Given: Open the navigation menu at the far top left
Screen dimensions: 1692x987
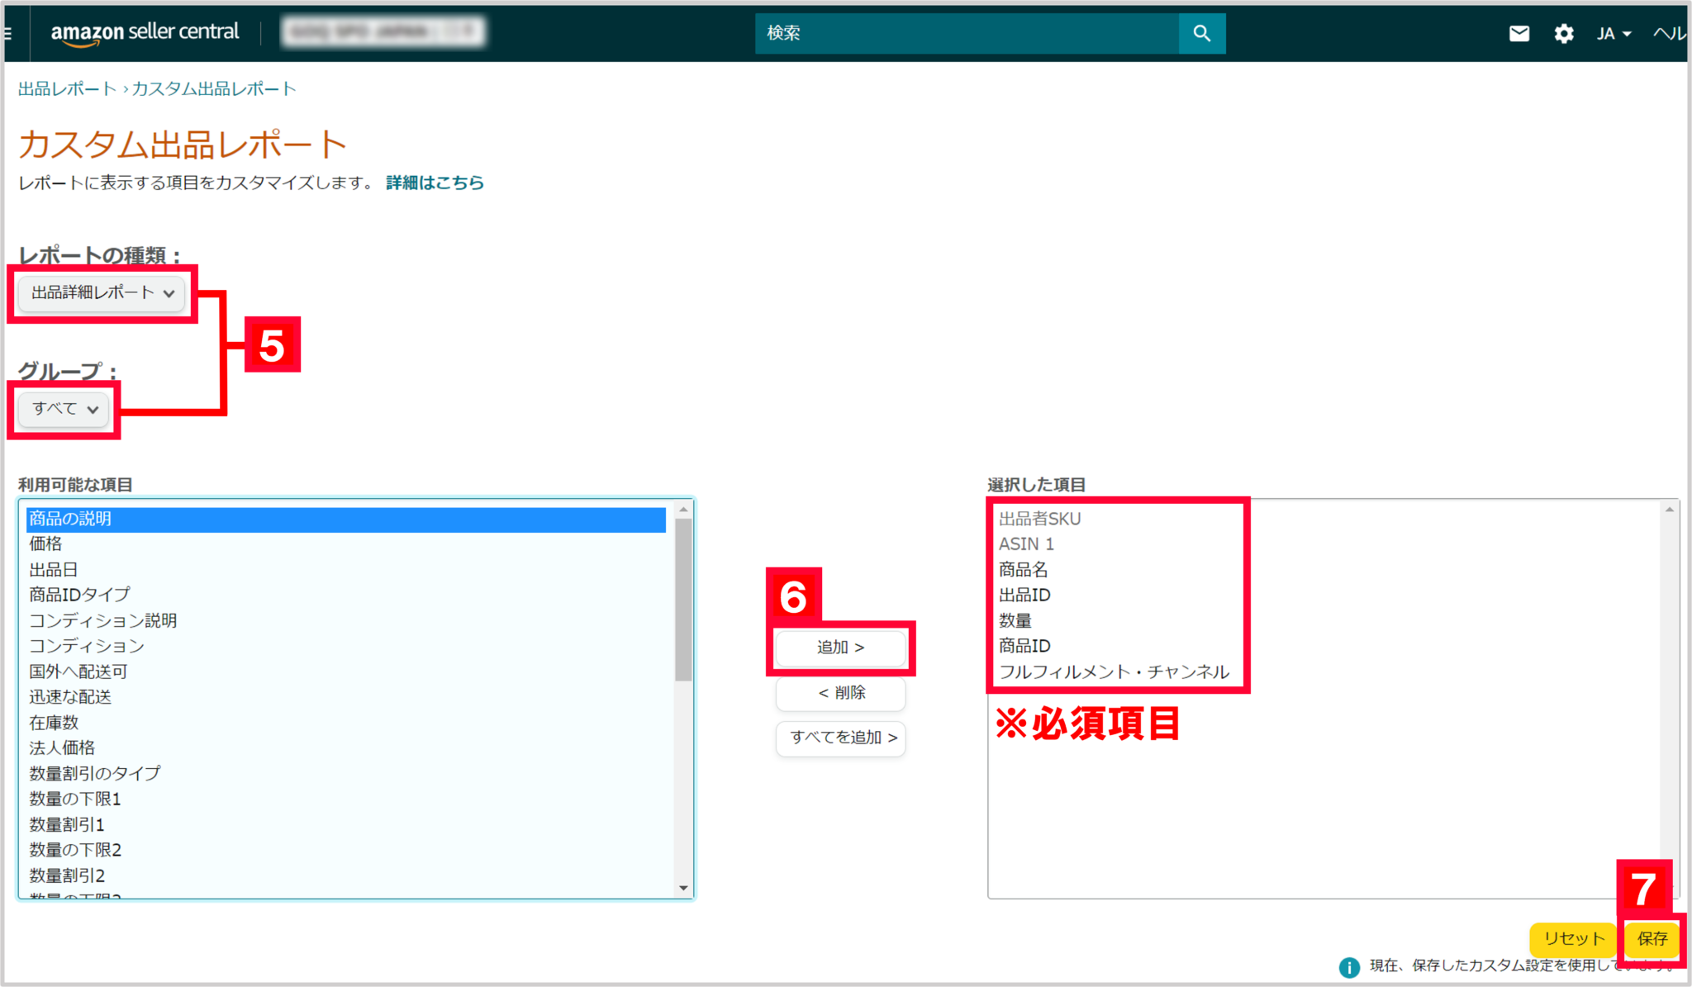Looking at the screenshot, I should [x=7, y=33].
